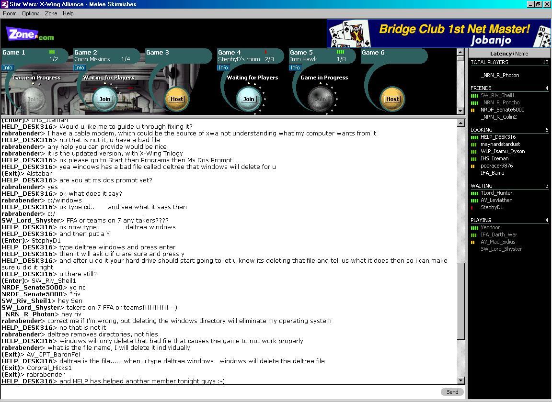Join Game 4 StephyD's room
This screenshot has height=402, width=552.
tap(248, 99)
